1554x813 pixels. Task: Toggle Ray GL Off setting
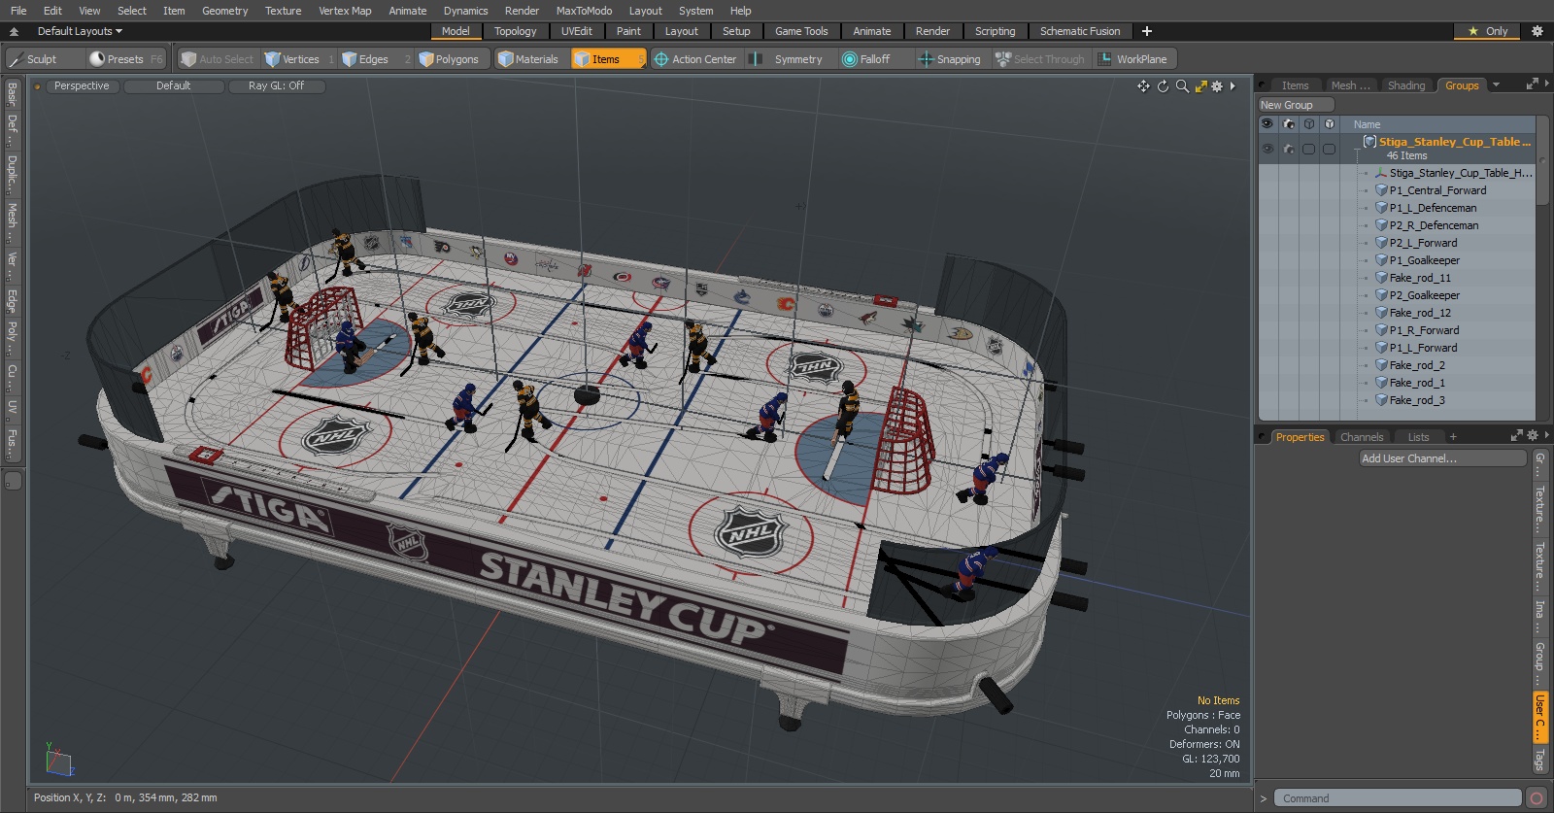[276, 86]
